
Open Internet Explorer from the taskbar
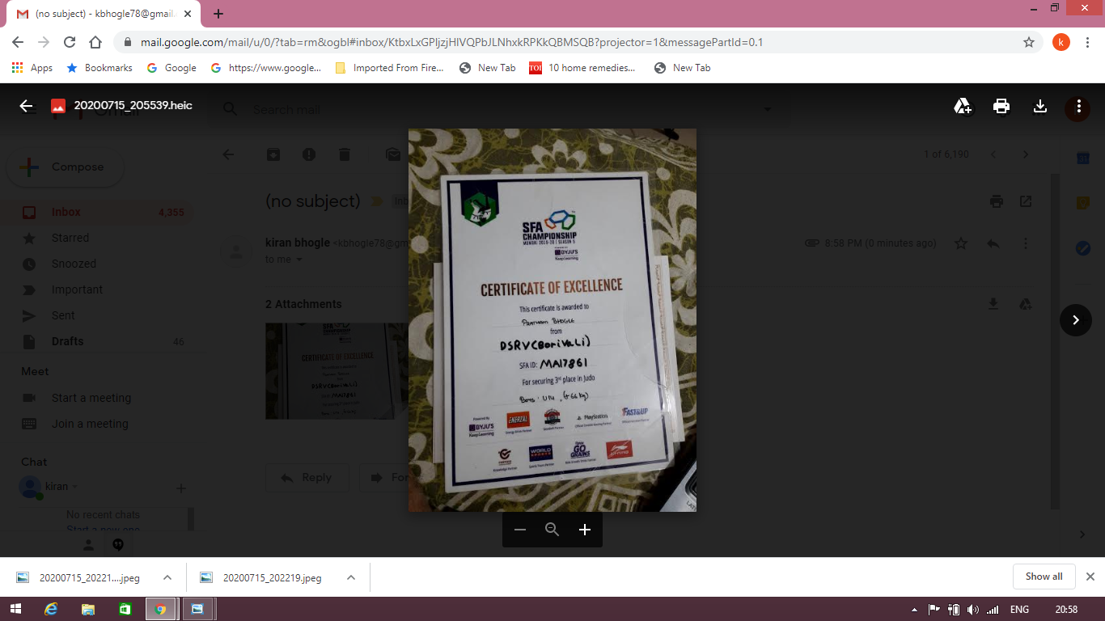(51, 609)
